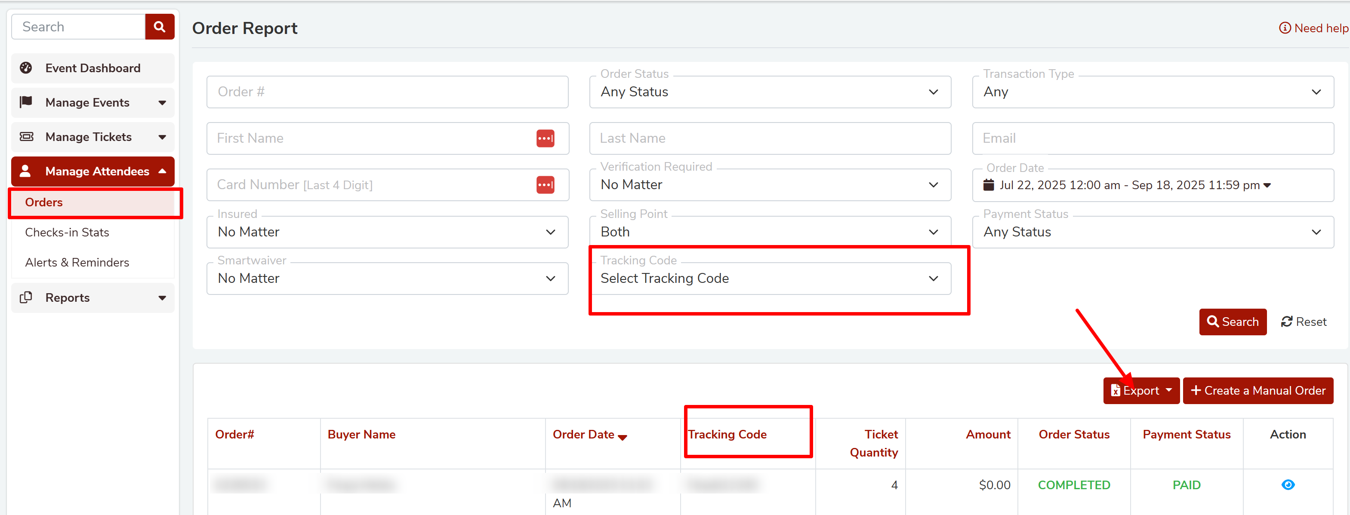This screenshot has height=515, width=1350.
Task: Click the Reports copy icon in sidebar
Action: [26, 297]
